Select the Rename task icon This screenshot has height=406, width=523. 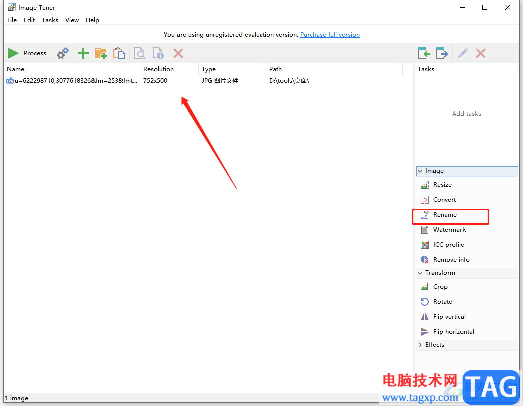tap(424, 215)
